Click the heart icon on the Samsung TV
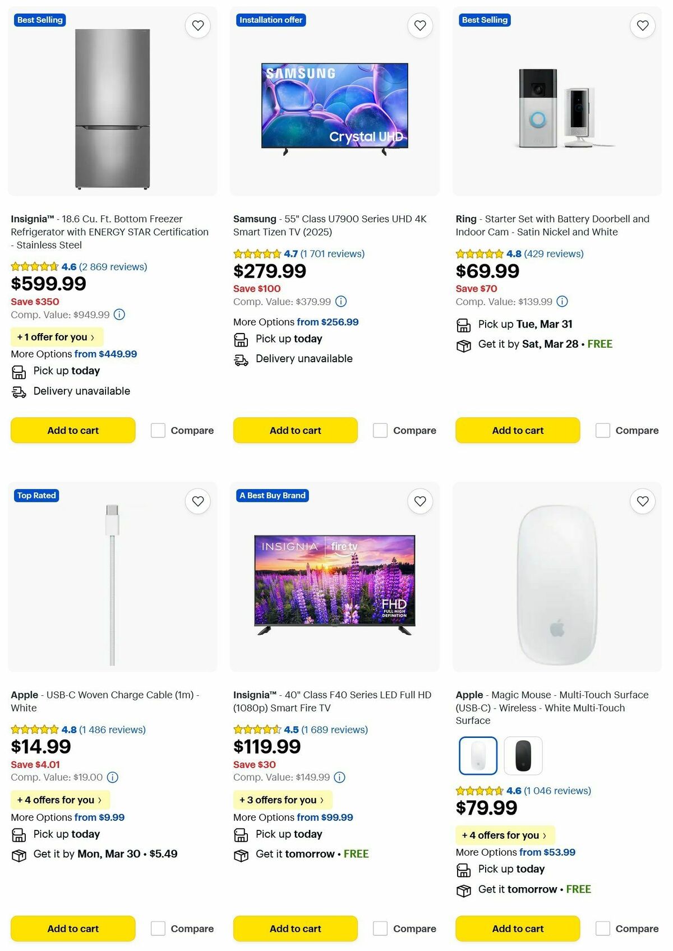Screen dimensions: 673x951 coord(420,25)
